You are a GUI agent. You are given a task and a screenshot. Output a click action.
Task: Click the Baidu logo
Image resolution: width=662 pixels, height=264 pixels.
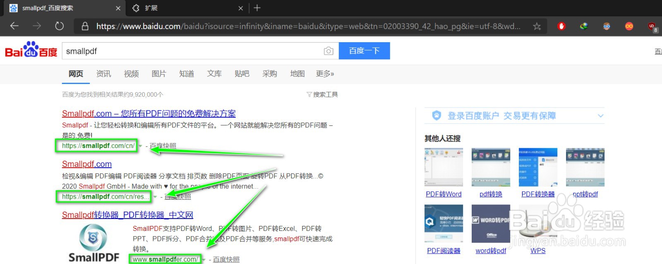click(31, 50)
